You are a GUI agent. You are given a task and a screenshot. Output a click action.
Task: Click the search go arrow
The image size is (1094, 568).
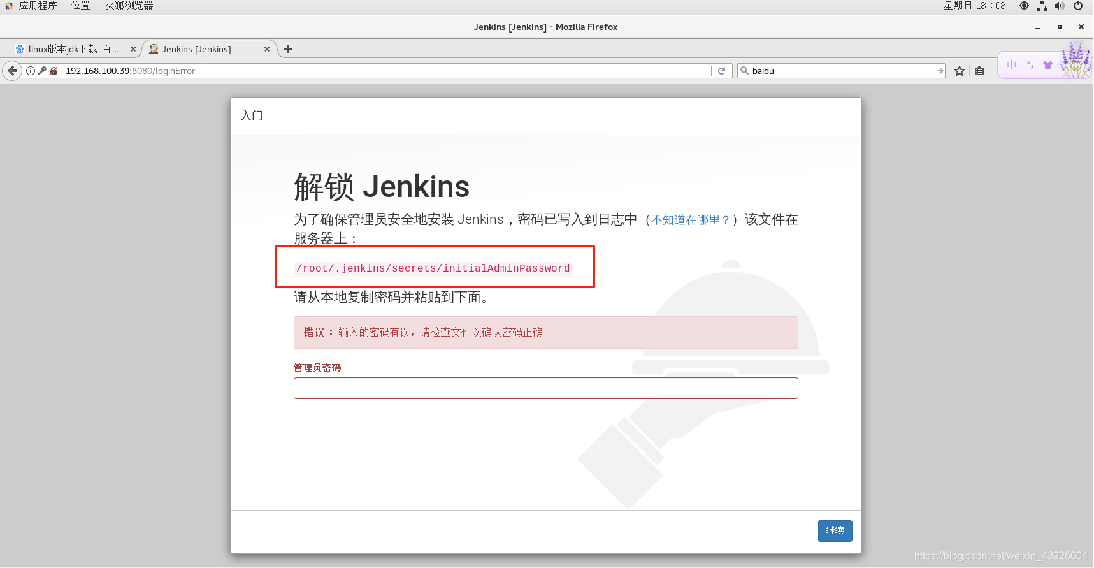point(940,71)
